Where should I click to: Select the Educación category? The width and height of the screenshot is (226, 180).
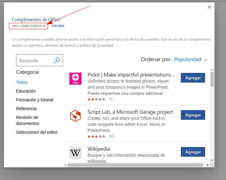pos(26,91)
